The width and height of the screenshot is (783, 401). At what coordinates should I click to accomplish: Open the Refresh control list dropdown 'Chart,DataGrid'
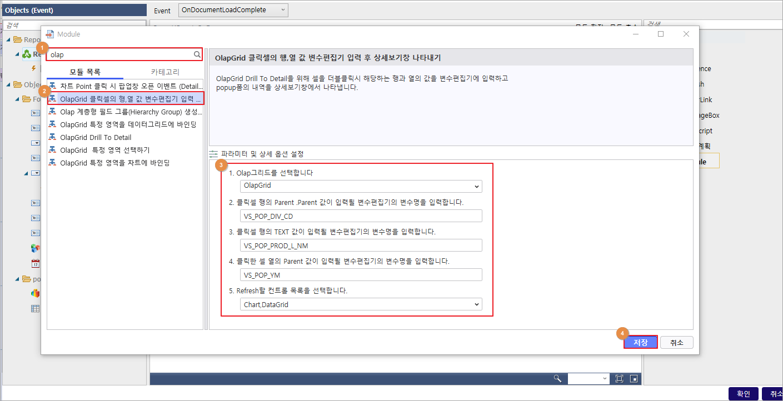[361, 304]
